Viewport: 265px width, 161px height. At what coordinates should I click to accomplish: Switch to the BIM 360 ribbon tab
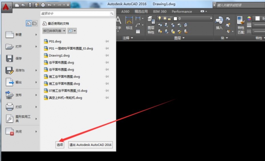click(160, 11)
